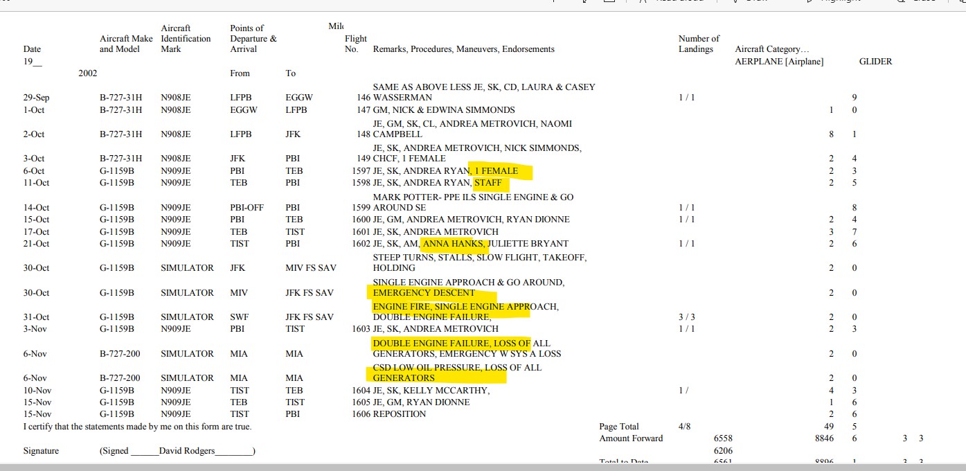Click the "6558" amount forward value
The width and height of the screenshot is (966, 471).
(723, 438)
